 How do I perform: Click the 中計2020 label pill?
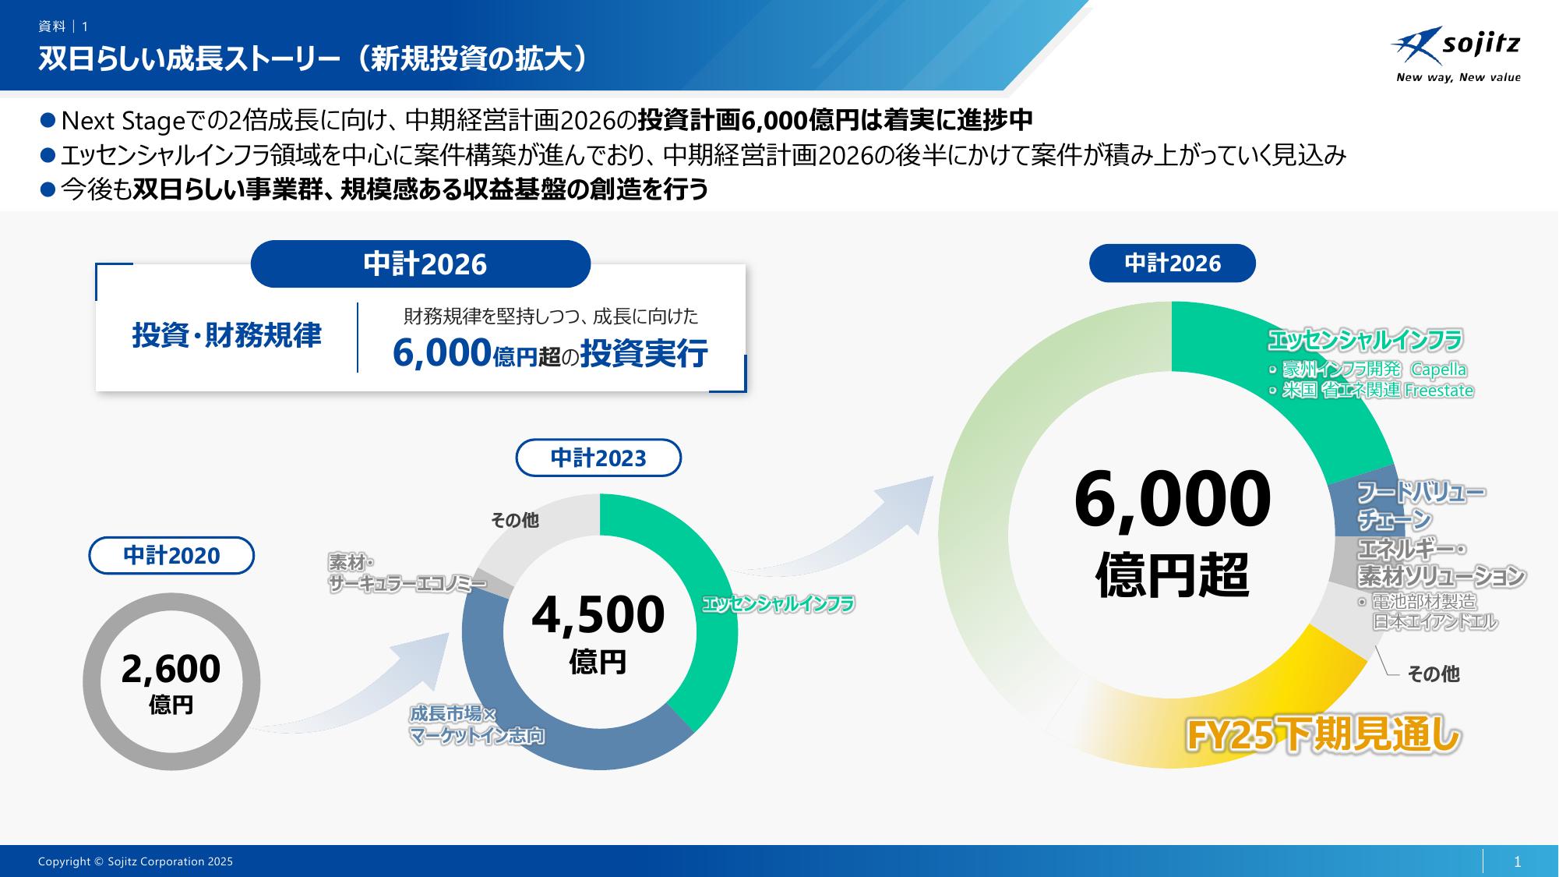point(171,556)
